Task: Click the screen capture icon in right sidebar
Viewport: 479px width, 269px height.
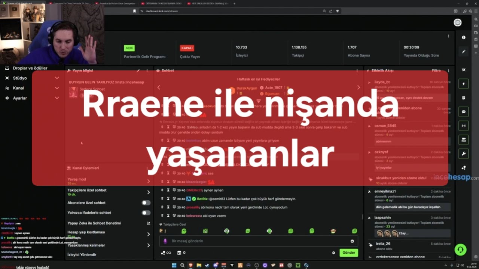Action: tap(464, 70)
